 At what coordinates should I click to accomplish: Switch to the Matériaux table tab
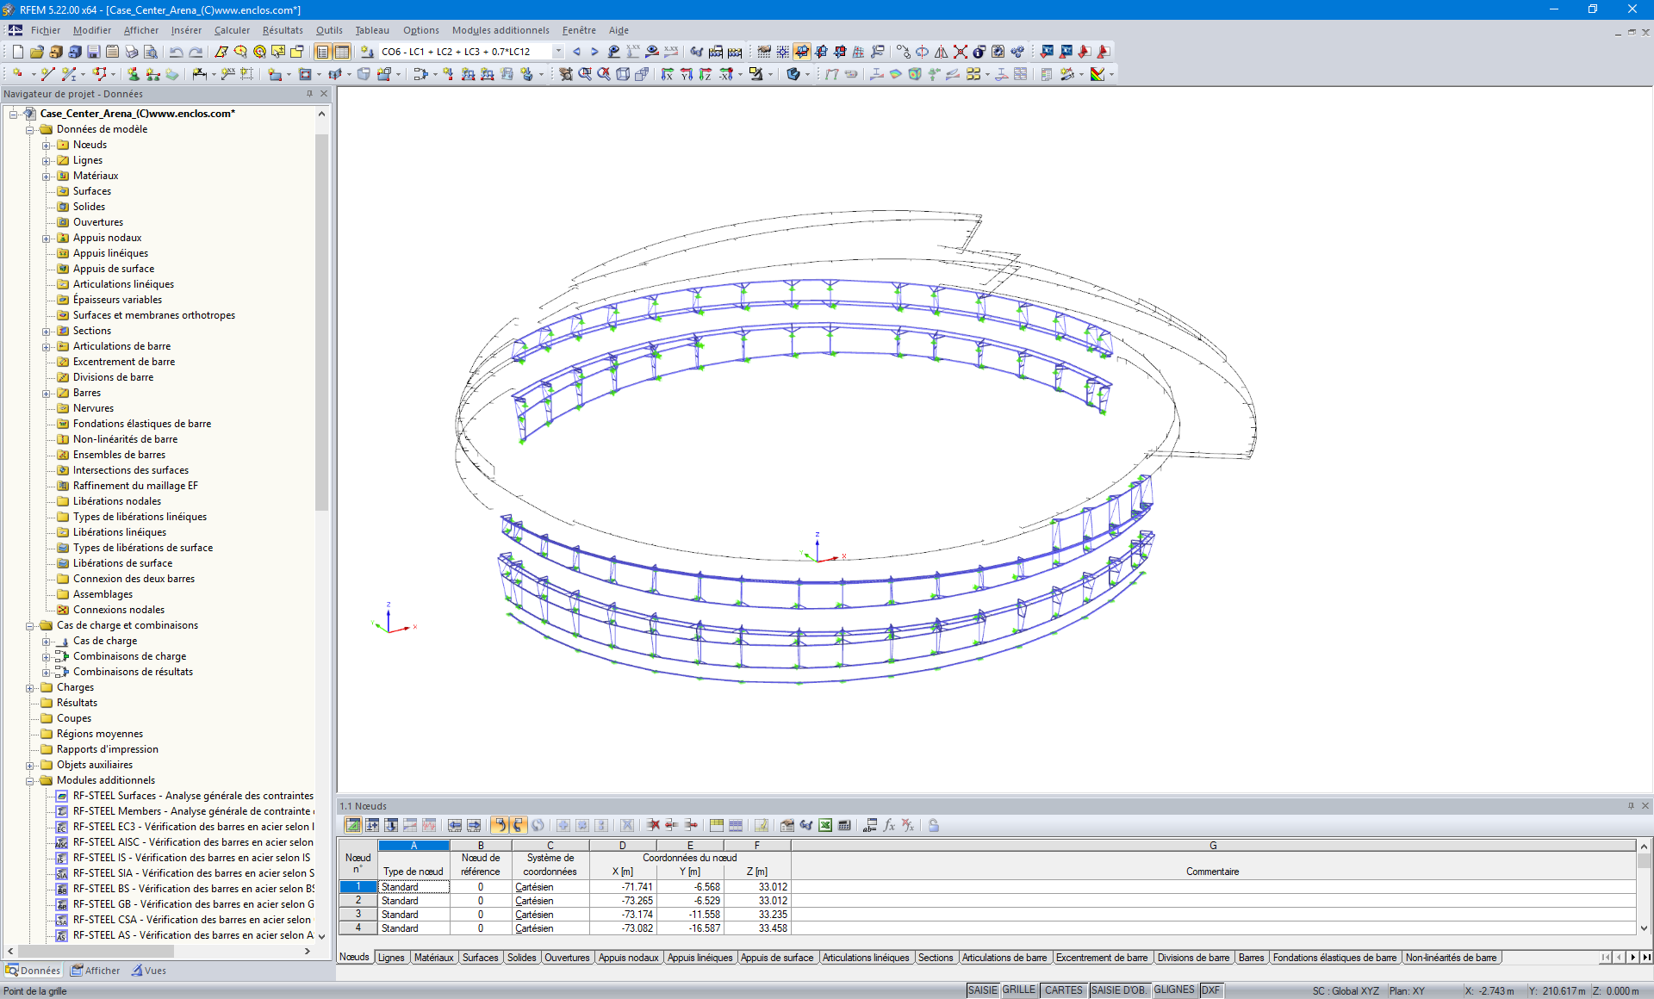(434, 957)
